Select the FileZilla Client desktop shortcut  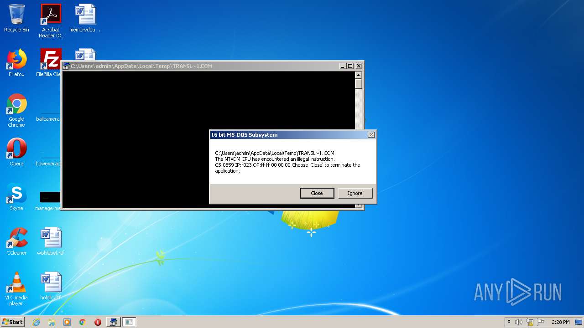pyautogui.click(x=49, y=63)
